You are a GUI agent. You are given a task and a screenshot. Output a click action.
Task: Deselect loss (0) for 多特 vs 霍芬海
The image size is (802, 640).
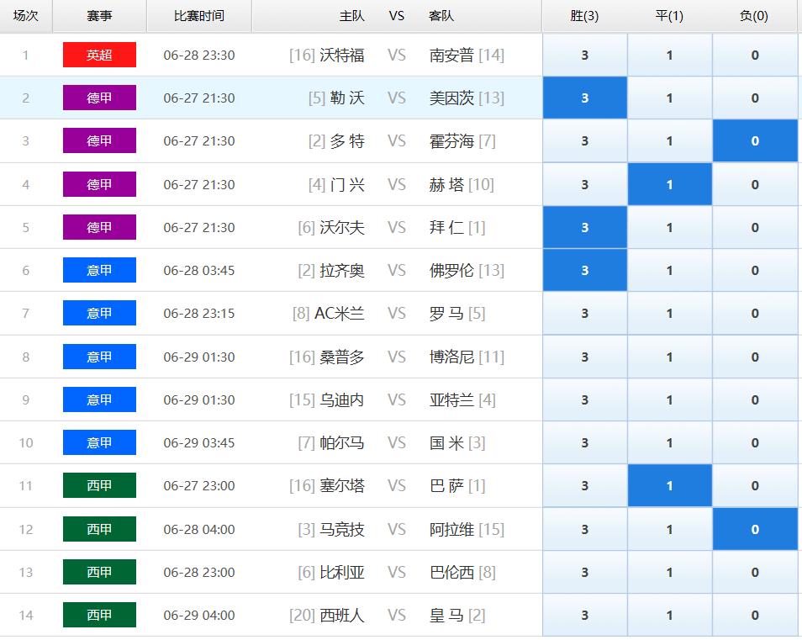coord(755,140)
